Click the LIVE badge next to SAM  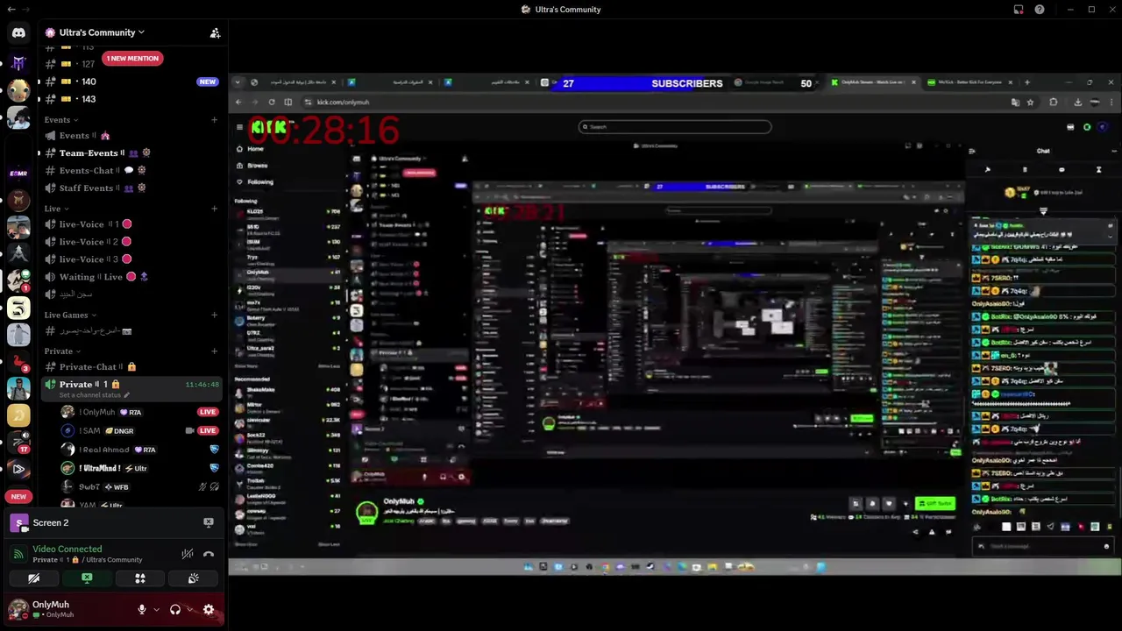tap(208, 430)
